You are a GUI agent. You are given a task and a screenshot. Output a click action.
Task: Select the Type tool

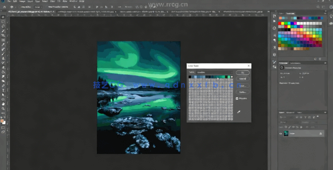[3, 90]
